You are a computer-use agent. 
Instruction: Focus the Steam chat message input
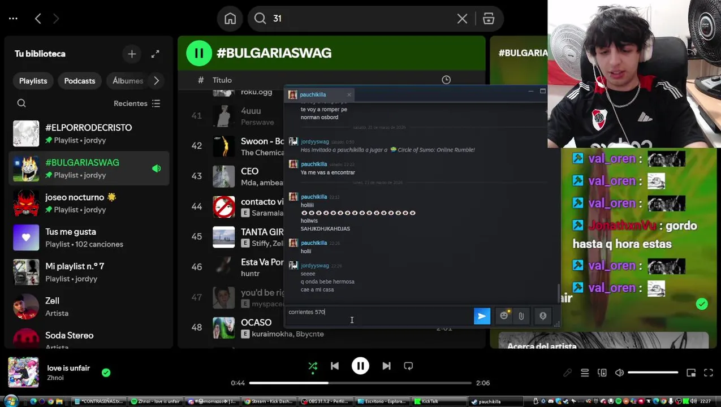pyautogui.click(x=379, y=316)
